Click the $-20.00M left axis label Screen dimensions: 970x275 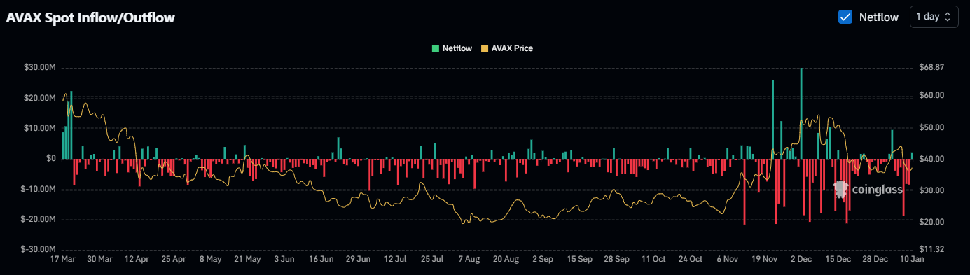point(39,219)
